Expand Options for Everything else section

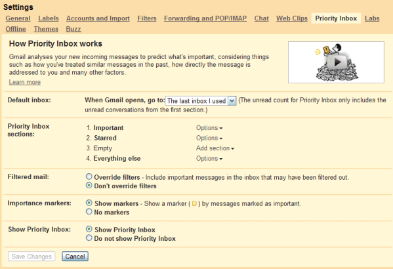click(x=209, y=159)
